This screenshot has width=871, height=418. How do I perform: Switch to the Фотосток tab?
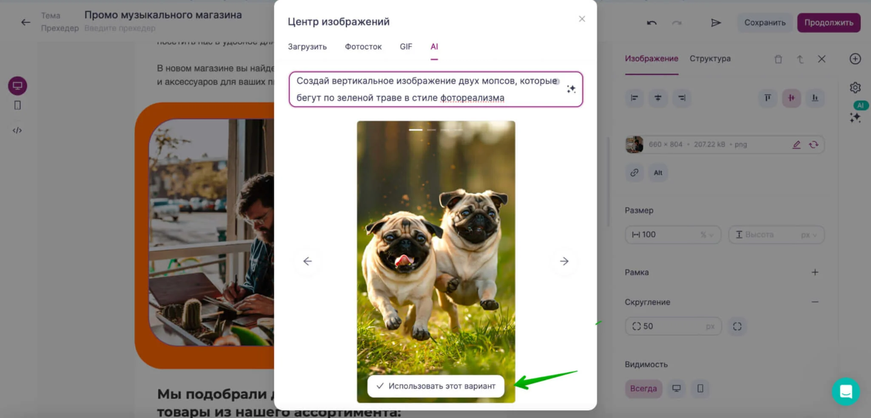[x=363, y=47]
